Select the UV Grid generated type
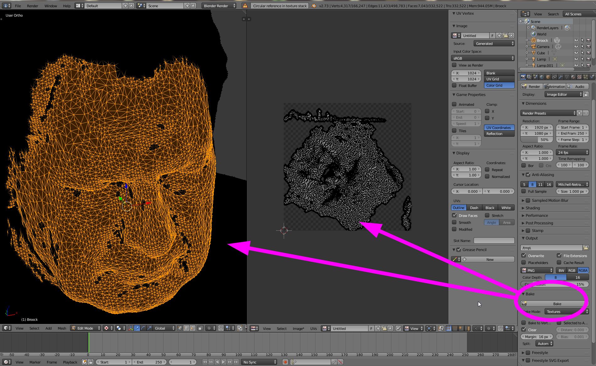Image resolution: width=596 pixels, height=366 pixels. click(x=499, y=79)
